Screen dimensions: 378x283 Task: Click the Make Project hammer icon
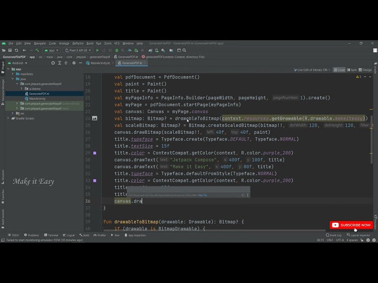click(x=37, y=50)
